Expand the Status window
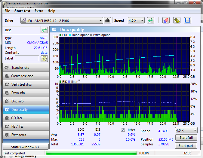 tap(26, 147)
